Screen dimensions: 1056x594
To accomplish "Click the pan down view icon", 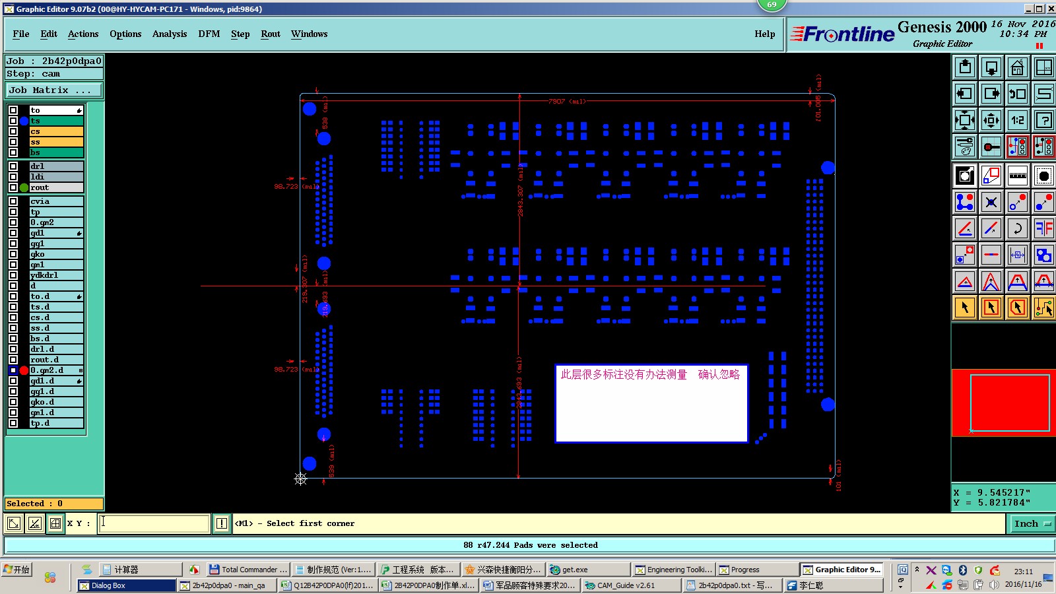I will pos(991,67).
